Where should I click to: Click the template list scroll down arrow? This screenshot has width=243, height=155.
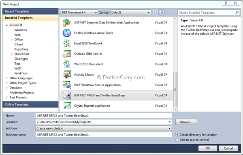click(175, 109)
